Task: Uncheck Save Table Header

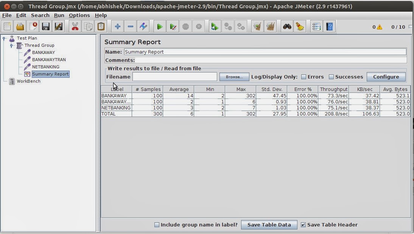Action: click(x=303, y=225)
